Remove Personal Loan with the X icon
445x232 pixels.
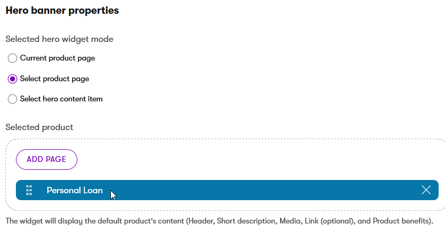click(426, 190)
